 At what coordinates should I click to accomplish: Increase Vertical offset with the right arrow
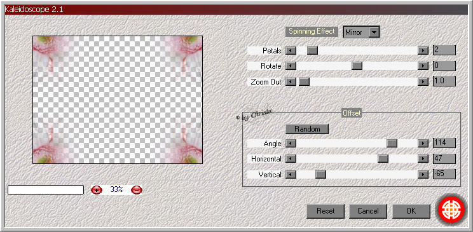pyautogui.click(x=423, y=174)
